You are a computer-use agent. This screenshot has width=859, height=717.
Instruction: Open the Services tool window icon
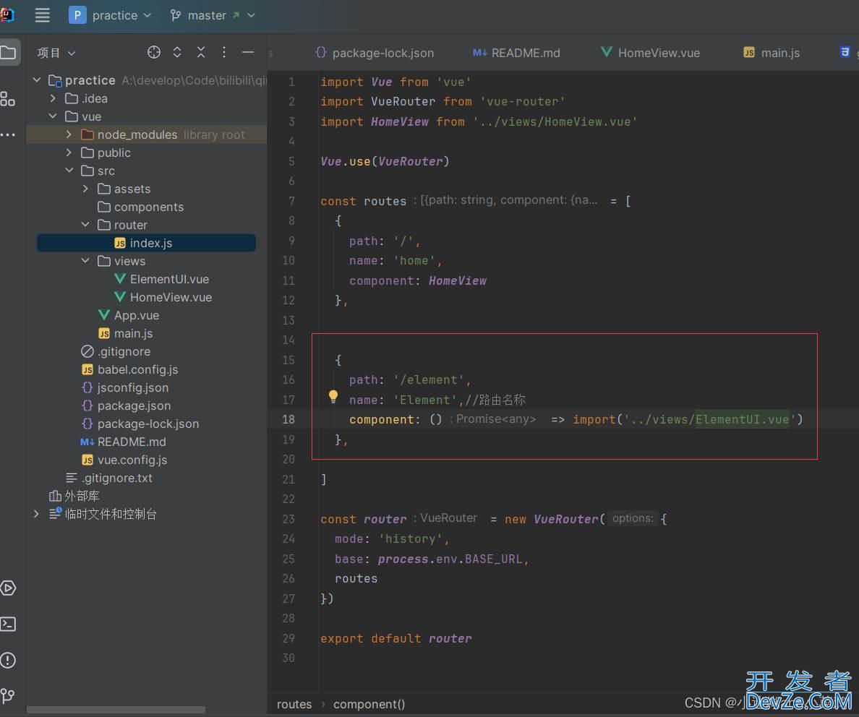coord(8,588)
